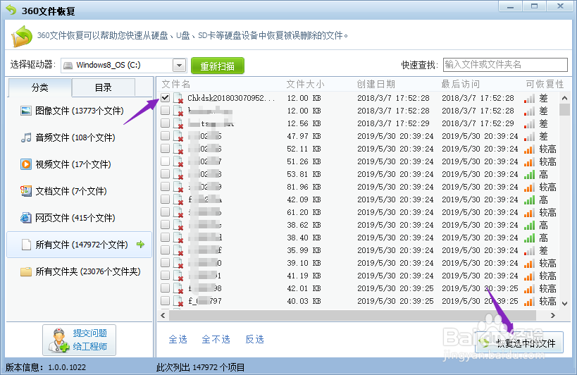The width and height of the screenshot is (577, 375).
Task: Click the green arrow beside all files
Action: tap(140, 245)
